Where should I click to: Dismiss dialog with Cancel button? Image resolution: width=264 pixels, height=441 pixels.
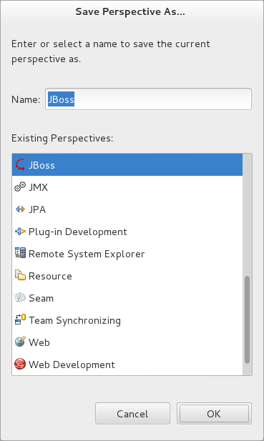pos(132,413)
